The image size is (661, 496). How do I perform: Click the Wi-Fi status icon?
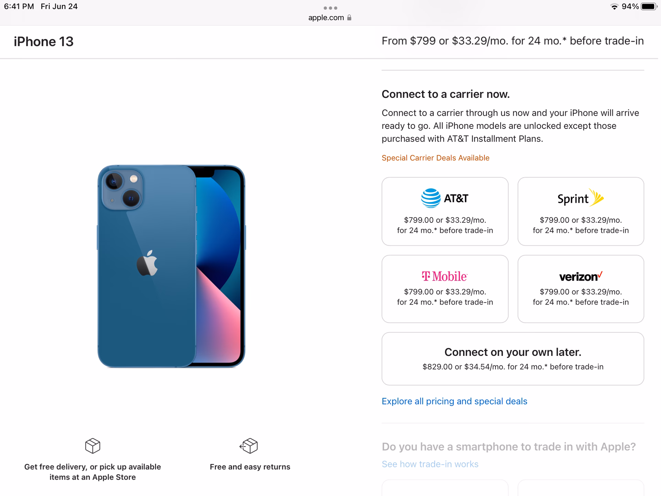click(614, 6)
